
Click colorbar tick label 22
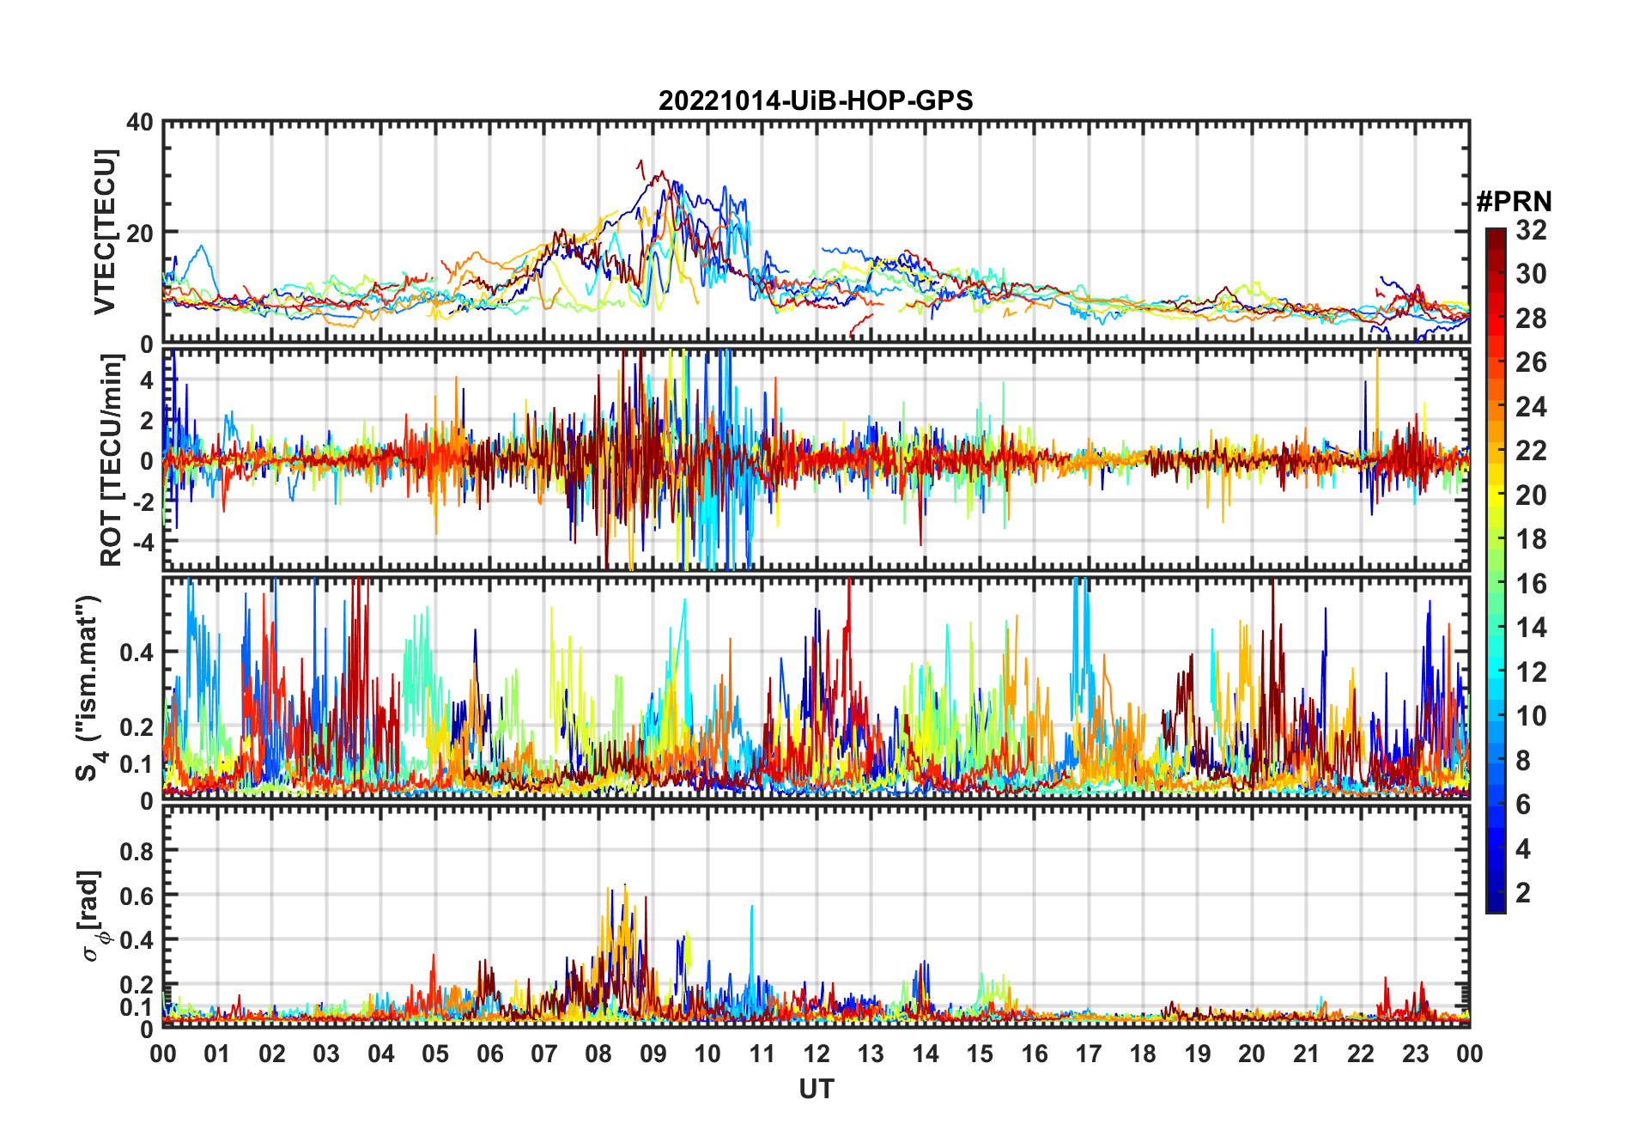click(1531, 451)
